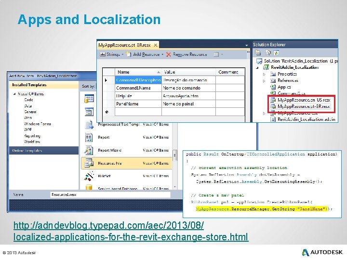Collapse the RevitAddin_Localization project node
The image size is (347, 260).
257,68
